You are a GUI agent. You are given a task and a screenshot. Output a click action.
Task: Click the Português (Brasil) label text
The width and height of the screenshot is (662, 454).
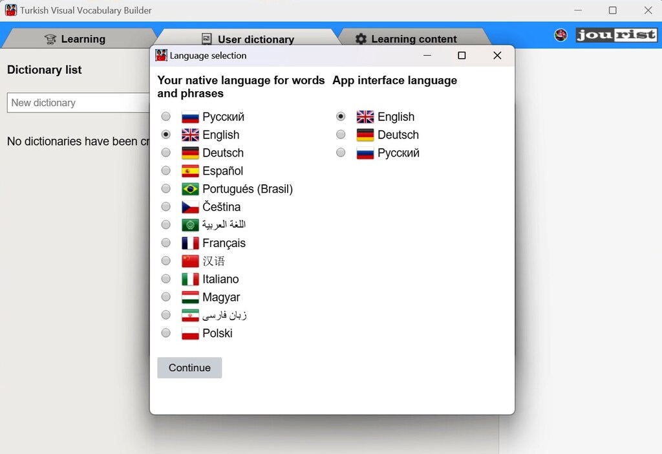pos(248,189)
